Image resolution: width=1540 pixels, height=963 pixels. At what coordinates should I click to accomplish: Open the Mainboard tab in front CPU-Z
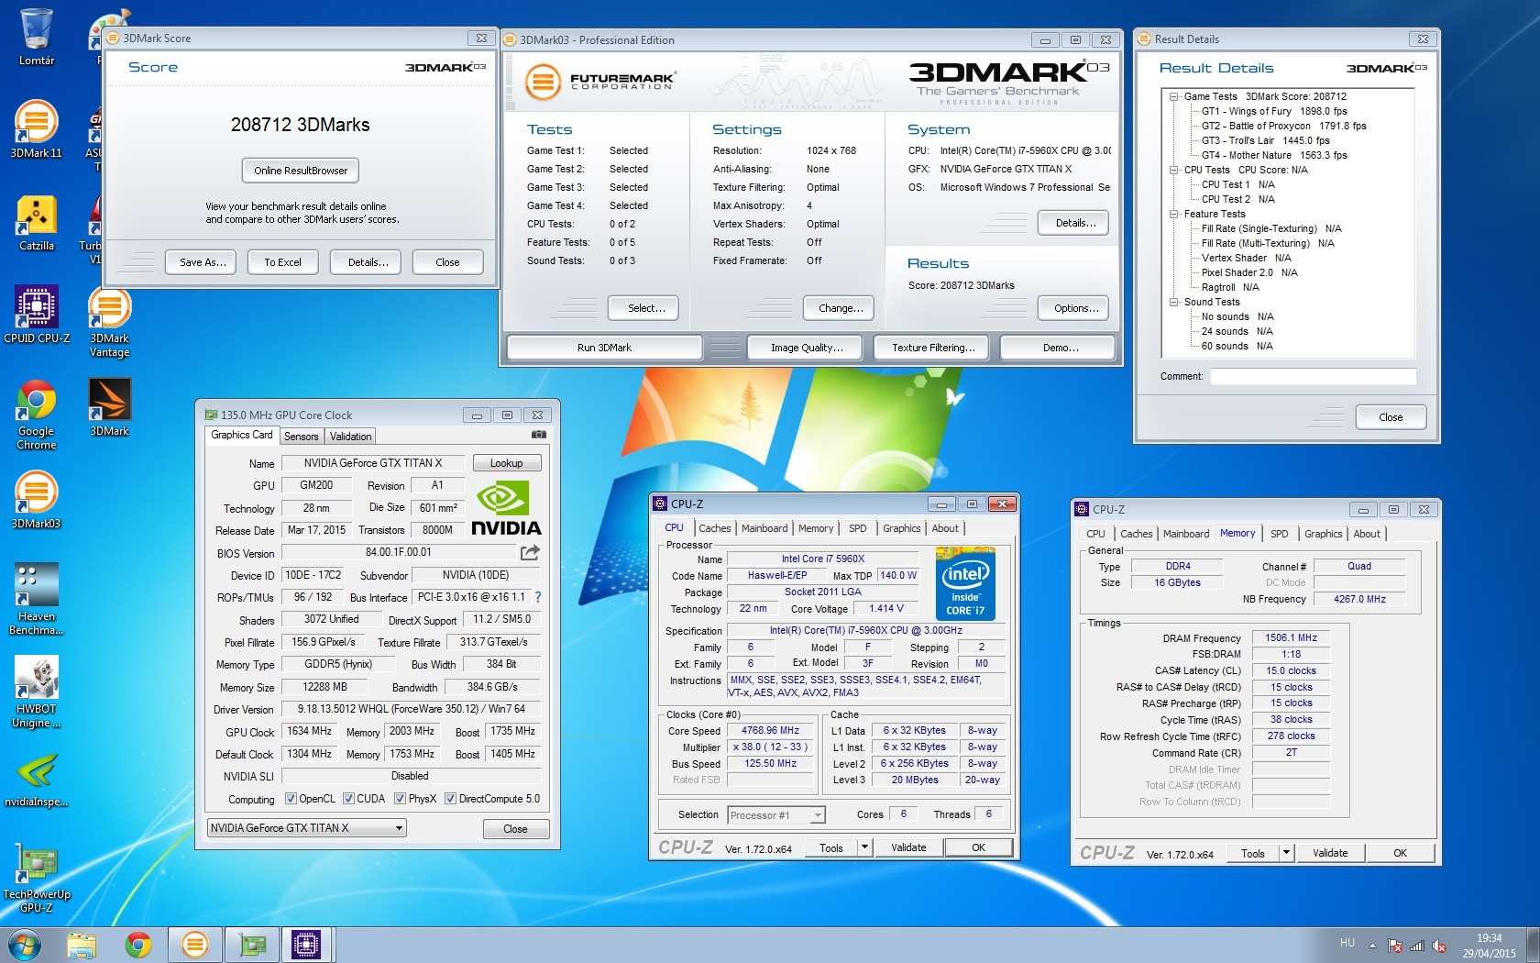(764, 528)
